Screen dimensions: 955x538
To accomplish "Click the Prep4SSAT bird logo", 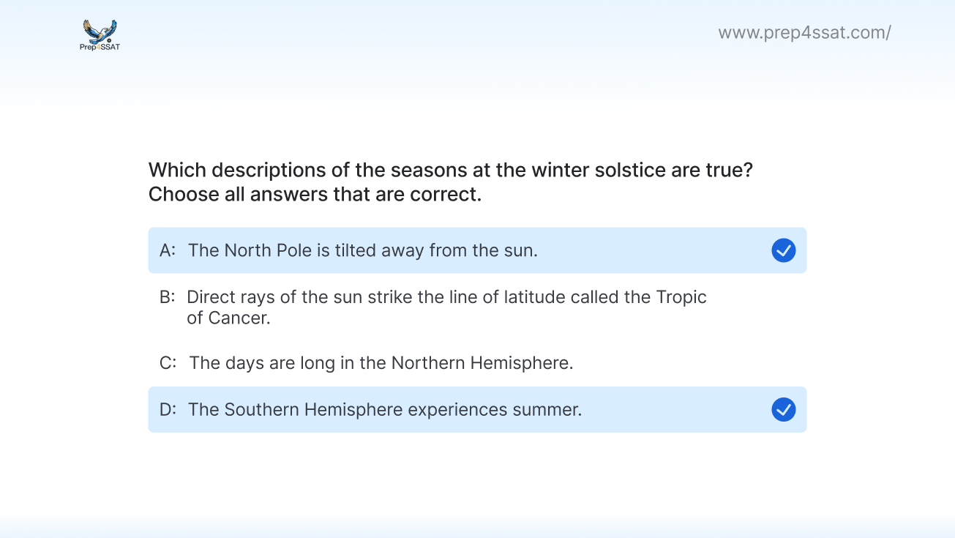I will 100,31.
